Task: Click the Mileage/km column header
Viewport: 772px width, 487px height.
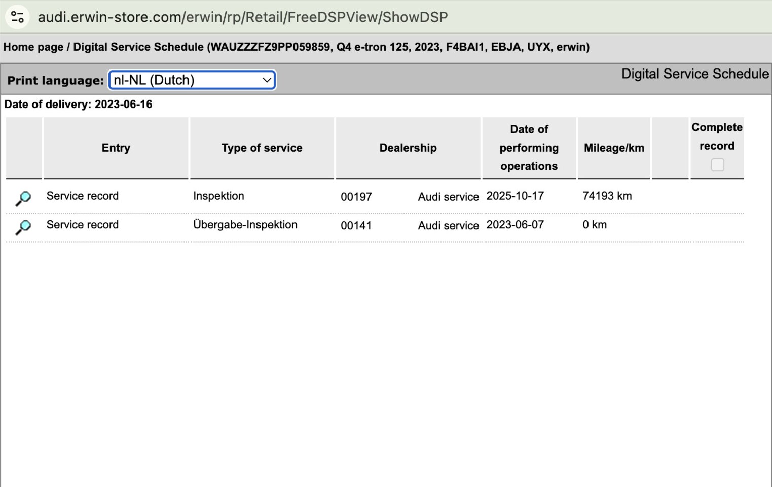Action: (614, 148)
